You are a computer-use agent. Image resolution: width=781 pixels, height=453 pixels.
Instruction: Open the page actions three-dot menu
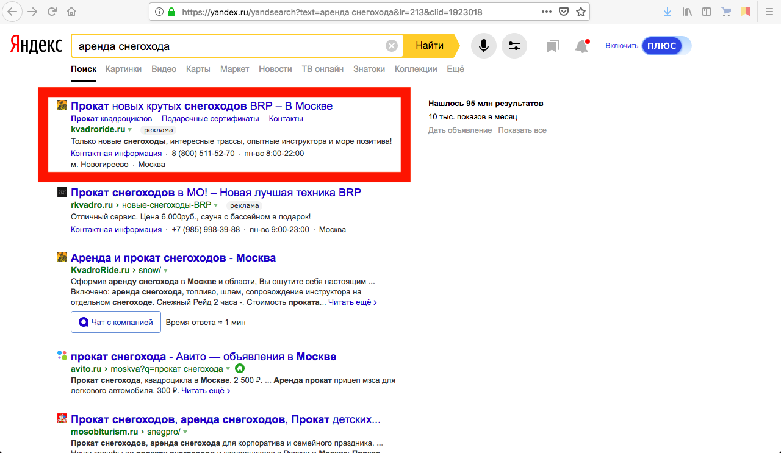547,12
